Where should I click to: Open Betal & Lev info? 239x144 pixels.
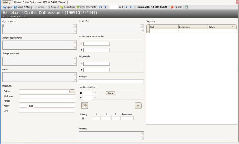click(86, 7)
